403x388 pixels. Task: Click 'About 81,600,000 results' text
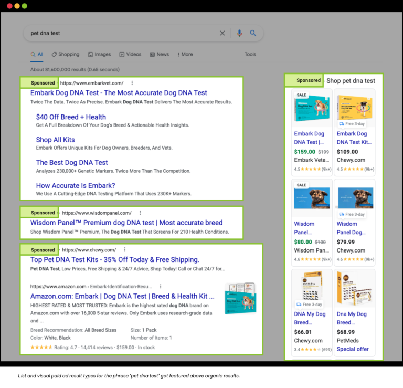pos(75,69)
